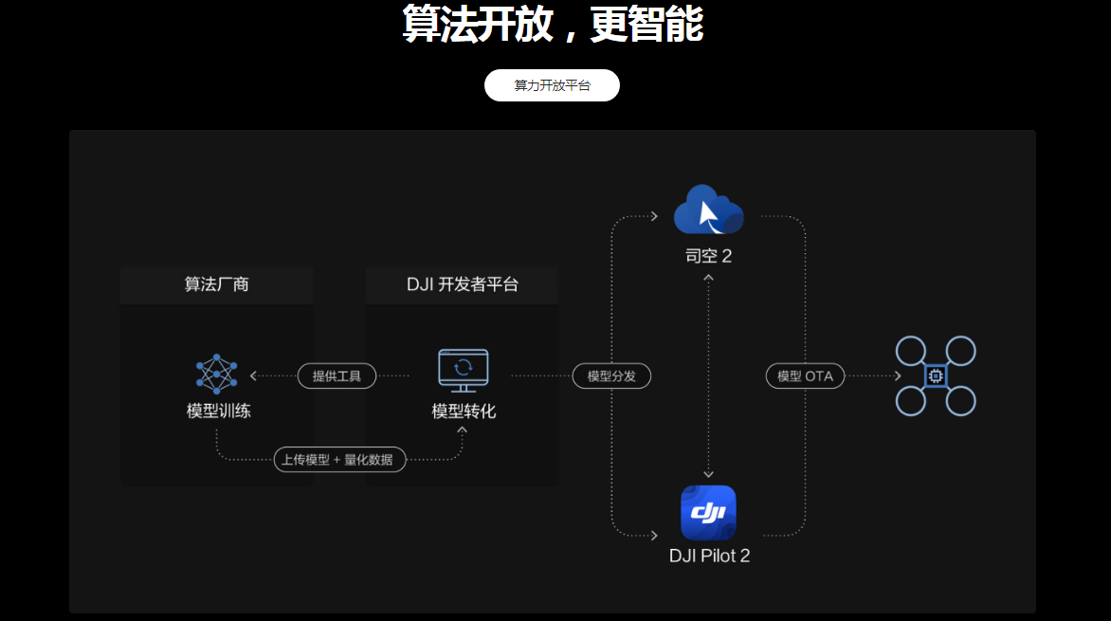Select the 提供工具 pill label
Viewport: 1111px width, 621px height.
337,376
